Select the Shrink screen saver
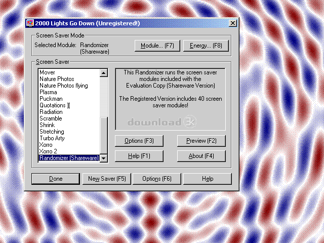 pyautogui.click(x=69, y=125)
